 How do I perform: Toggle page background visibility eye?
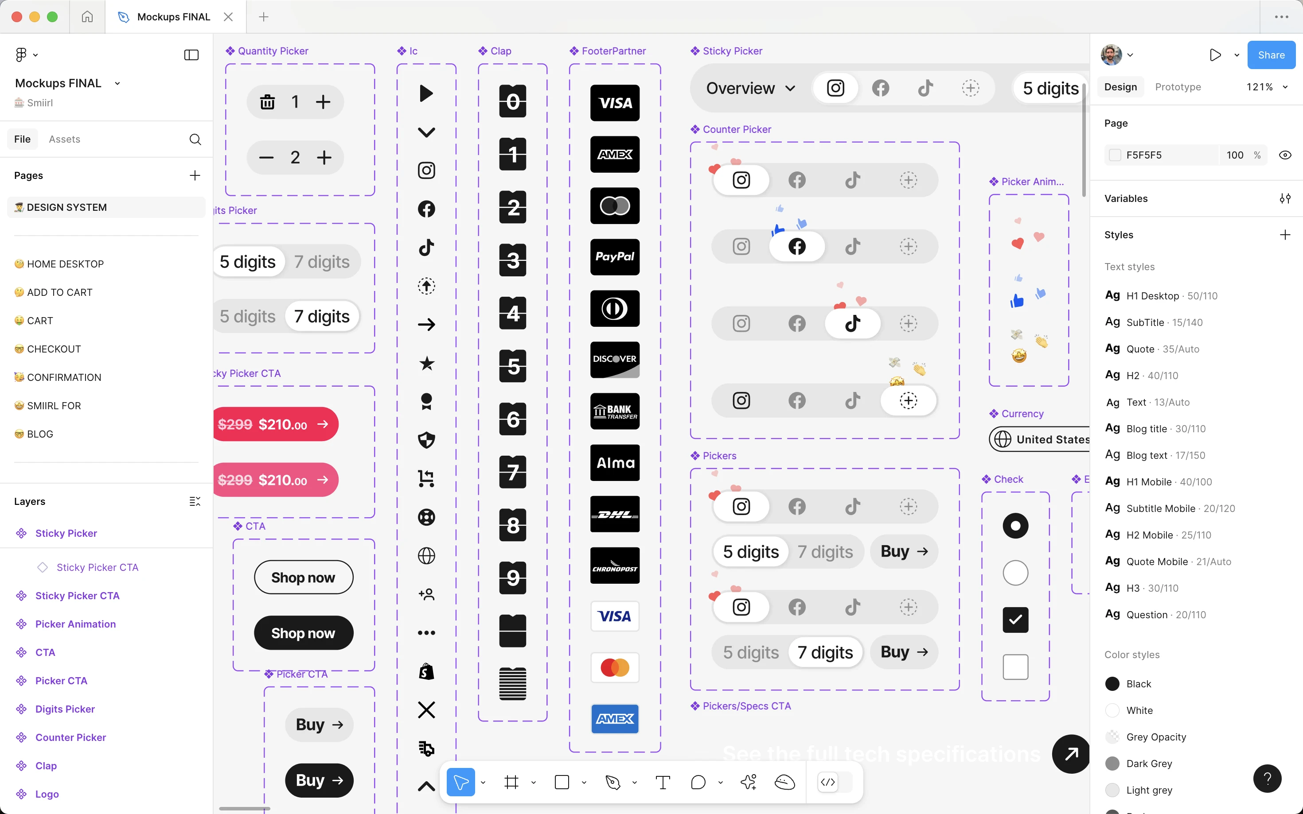1285,155
